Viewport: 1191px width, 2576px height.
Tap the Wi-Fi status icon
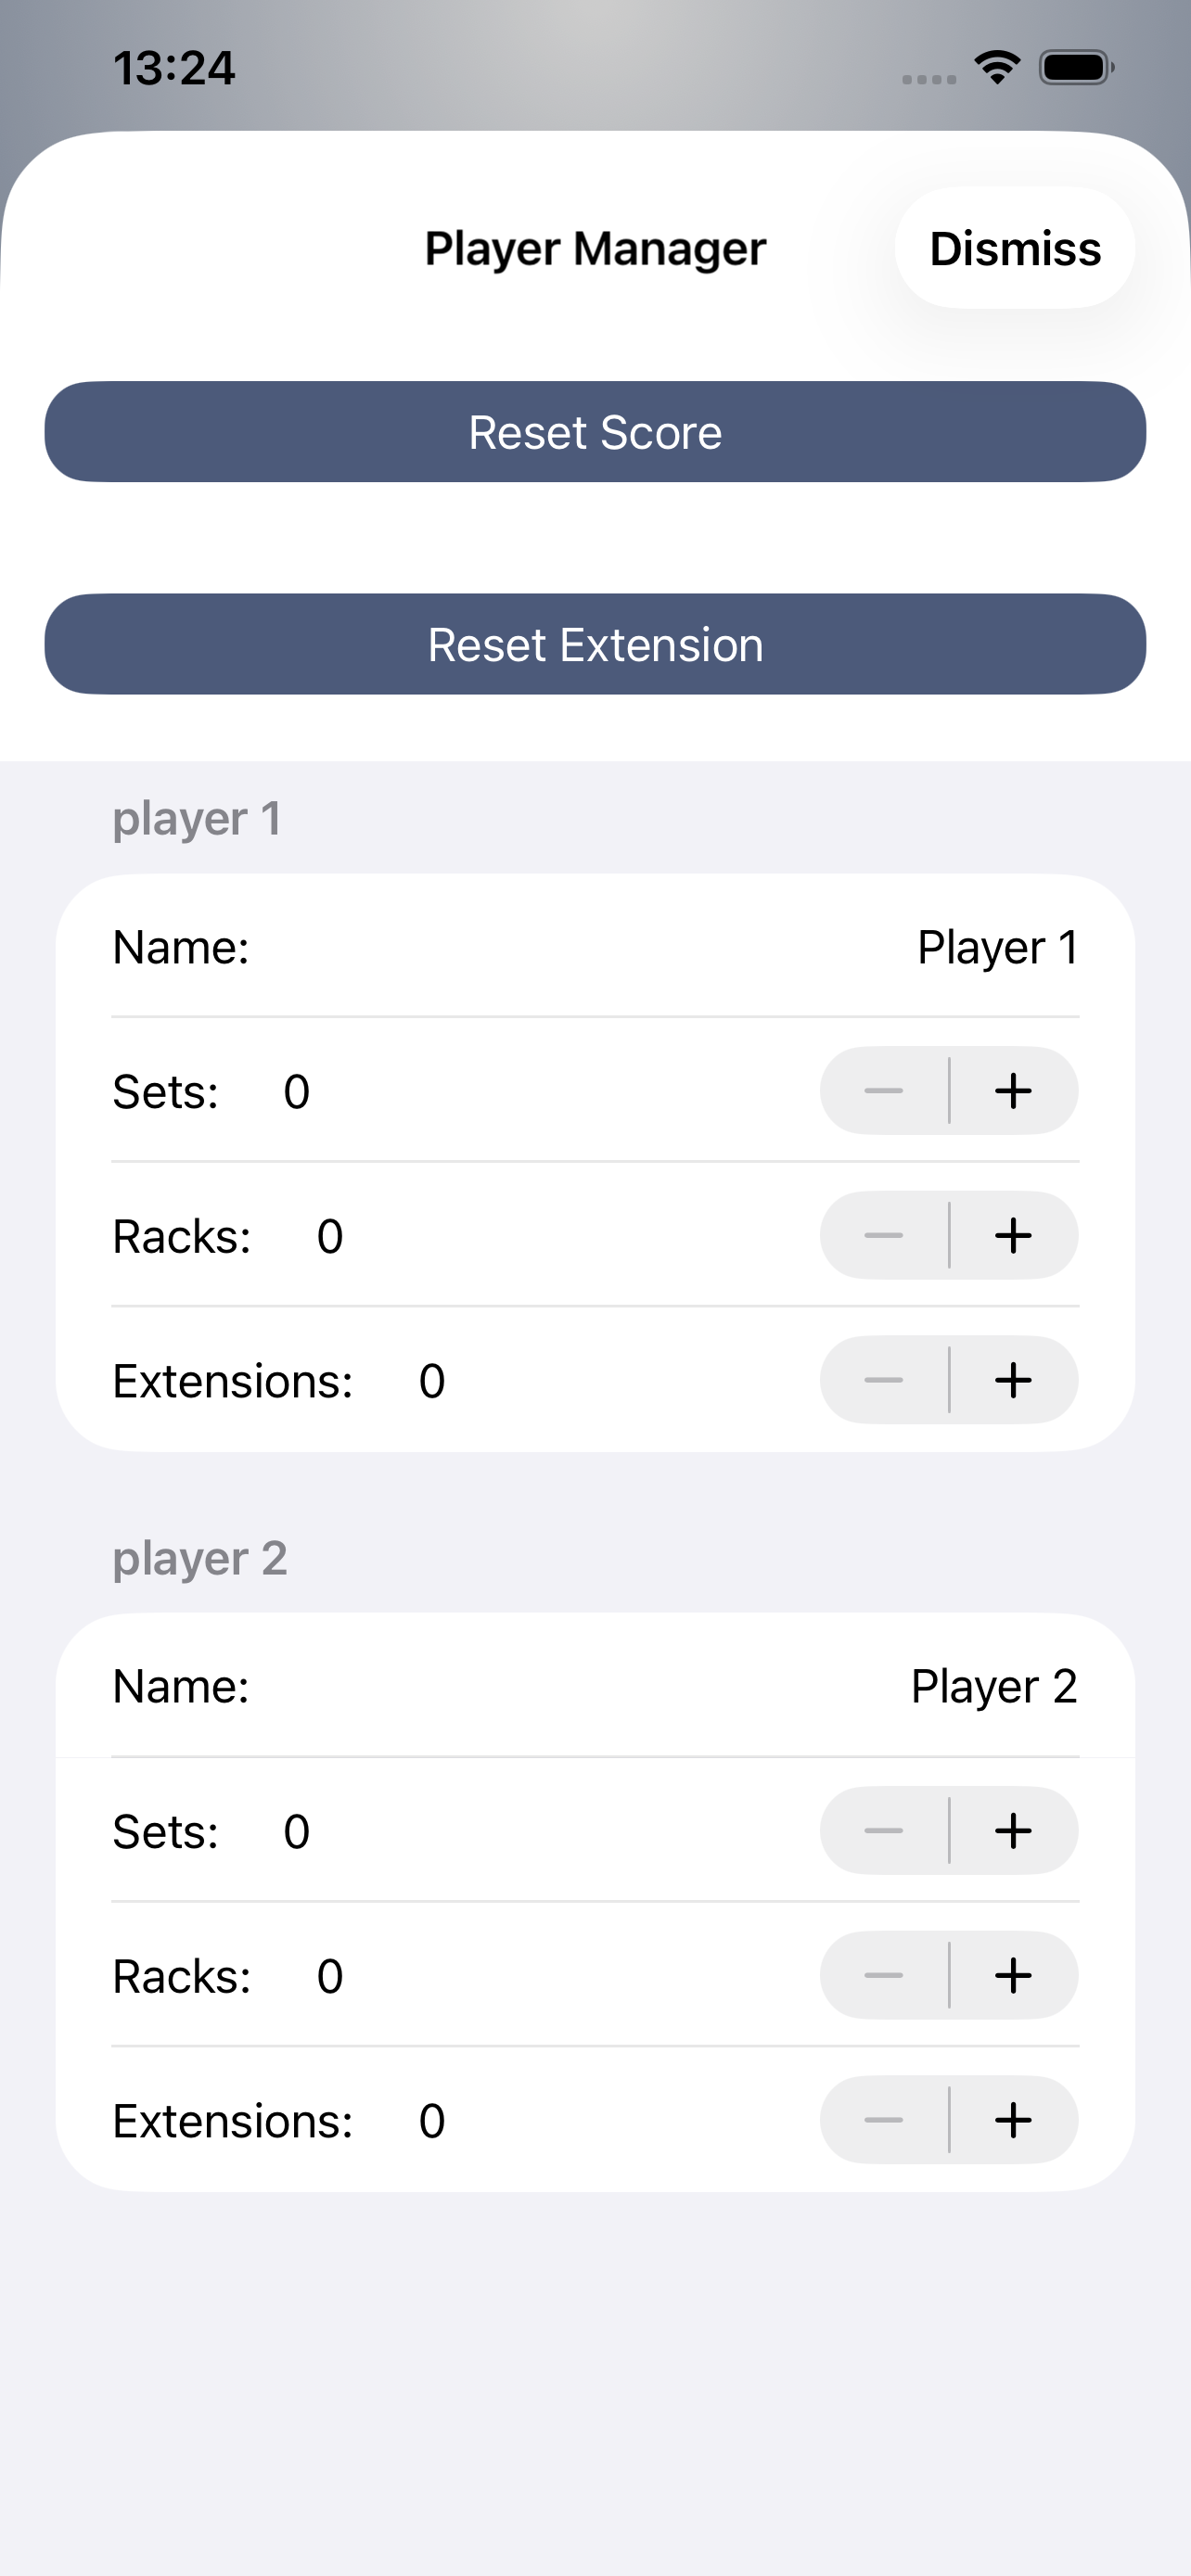click(997, 68)
